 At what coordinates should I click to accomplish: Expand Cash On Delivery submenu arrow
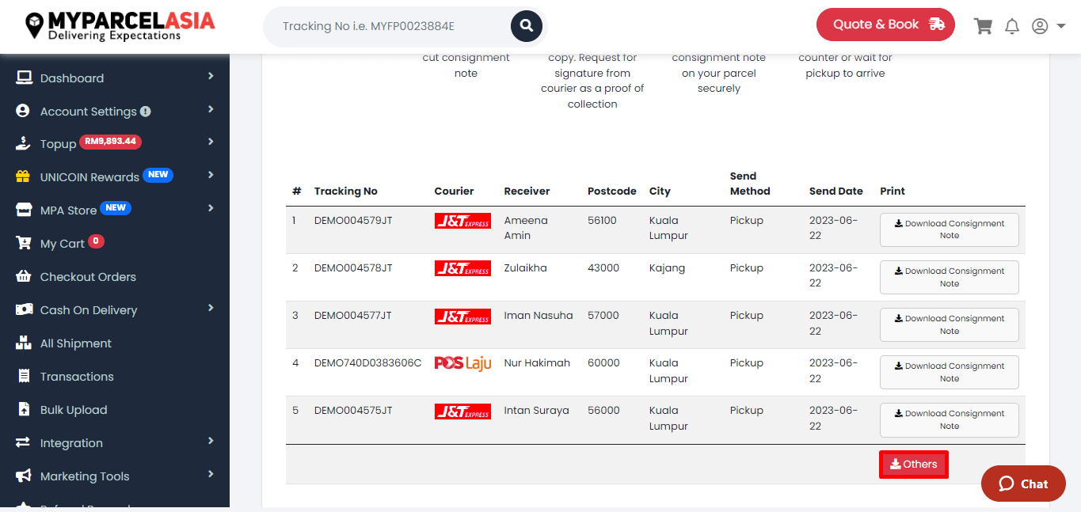click(x=211, y=308)
